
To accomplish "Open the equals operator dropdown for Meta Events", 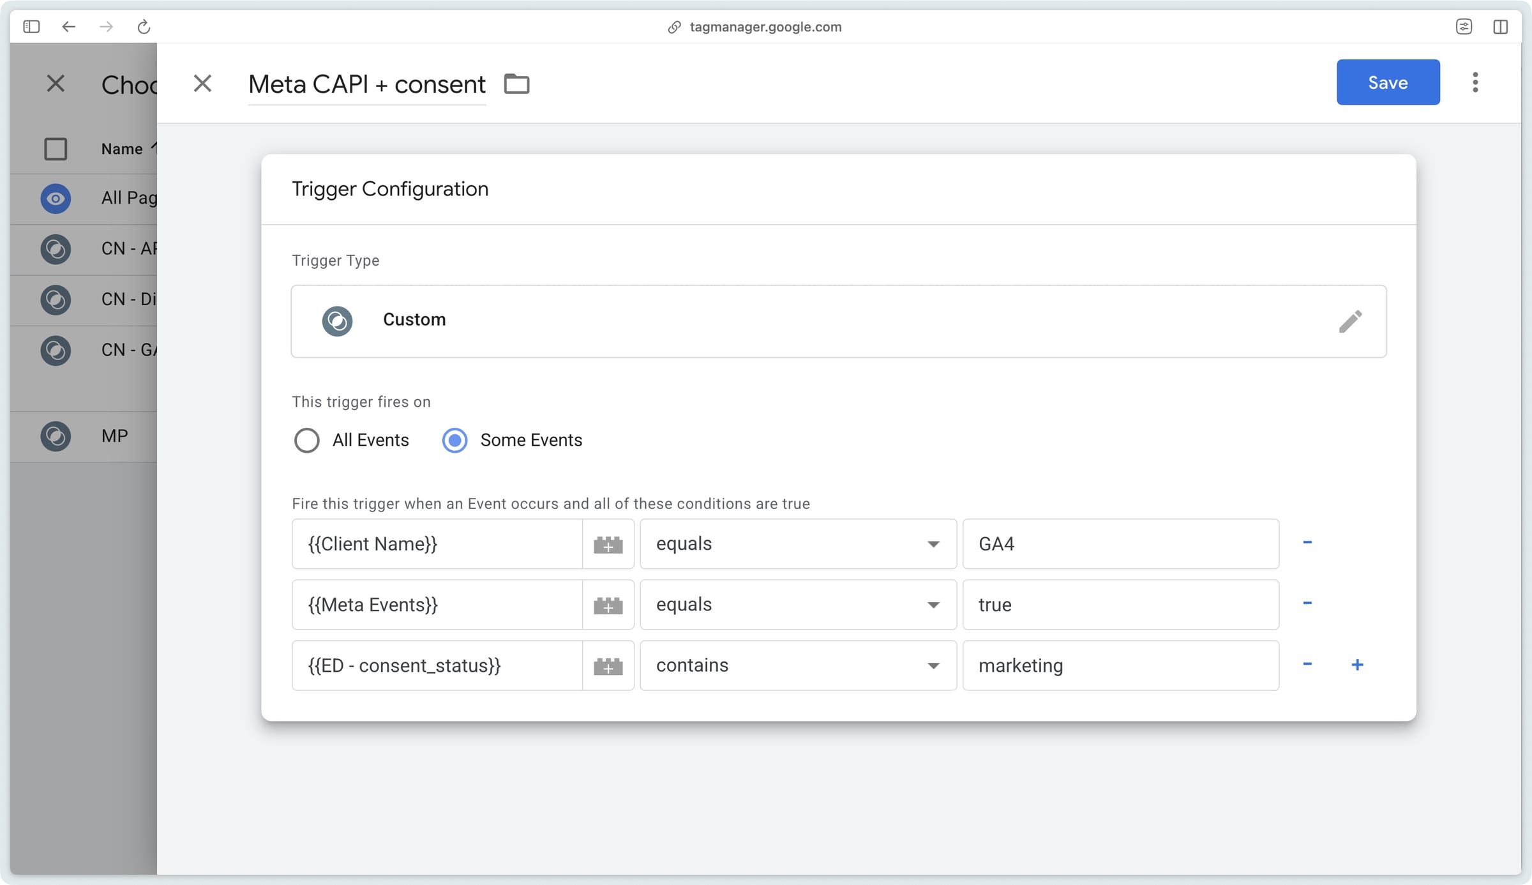I will pyautogui.click(x=798, y=605).
